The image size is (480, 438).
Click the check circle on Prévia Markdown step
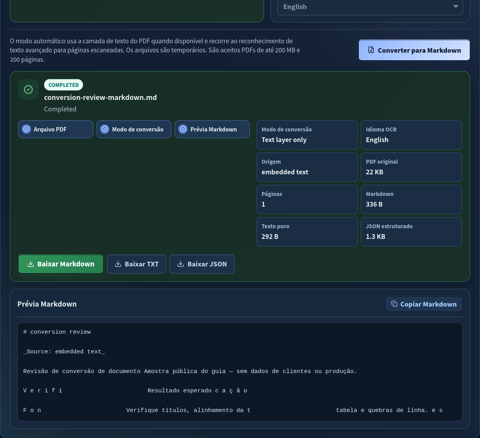point(183,129)
